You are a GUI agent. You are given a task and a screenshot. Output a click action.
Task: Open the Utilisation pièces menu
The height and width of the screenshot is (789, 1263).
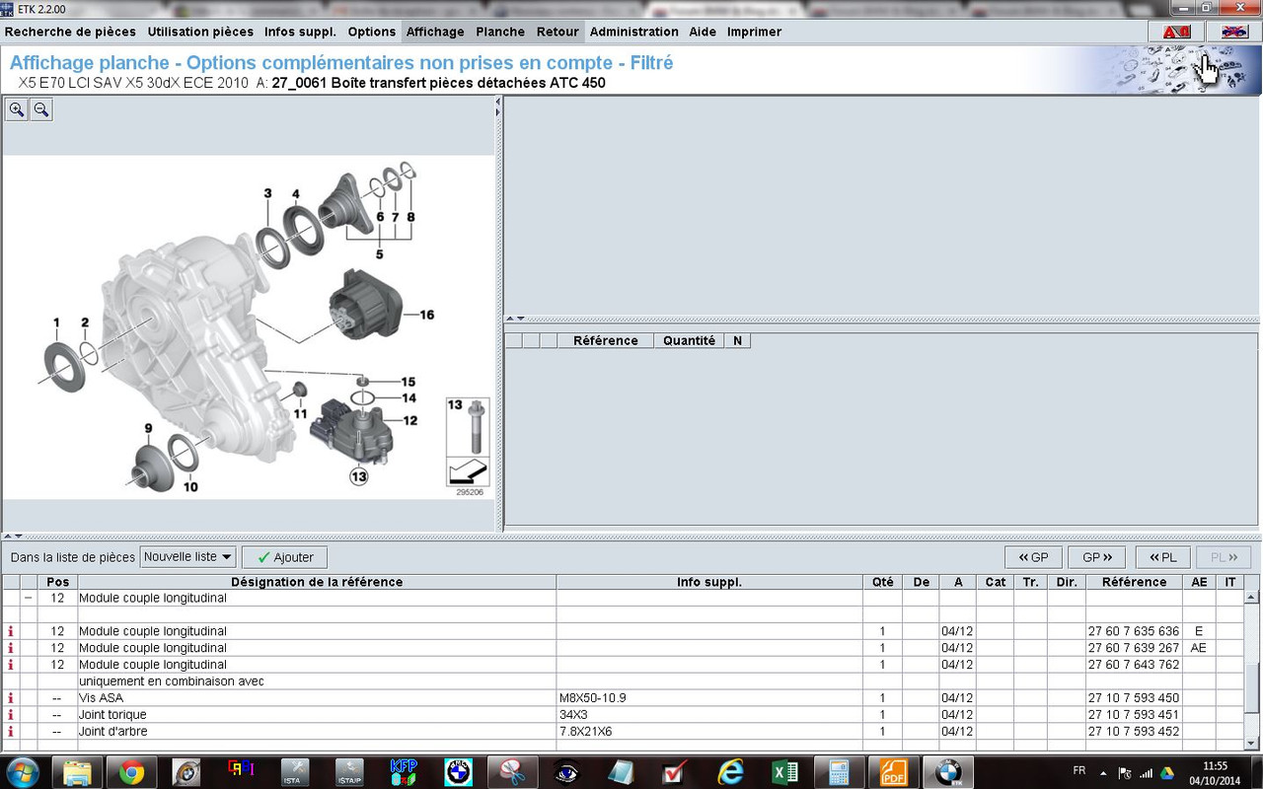click(200, 32)
